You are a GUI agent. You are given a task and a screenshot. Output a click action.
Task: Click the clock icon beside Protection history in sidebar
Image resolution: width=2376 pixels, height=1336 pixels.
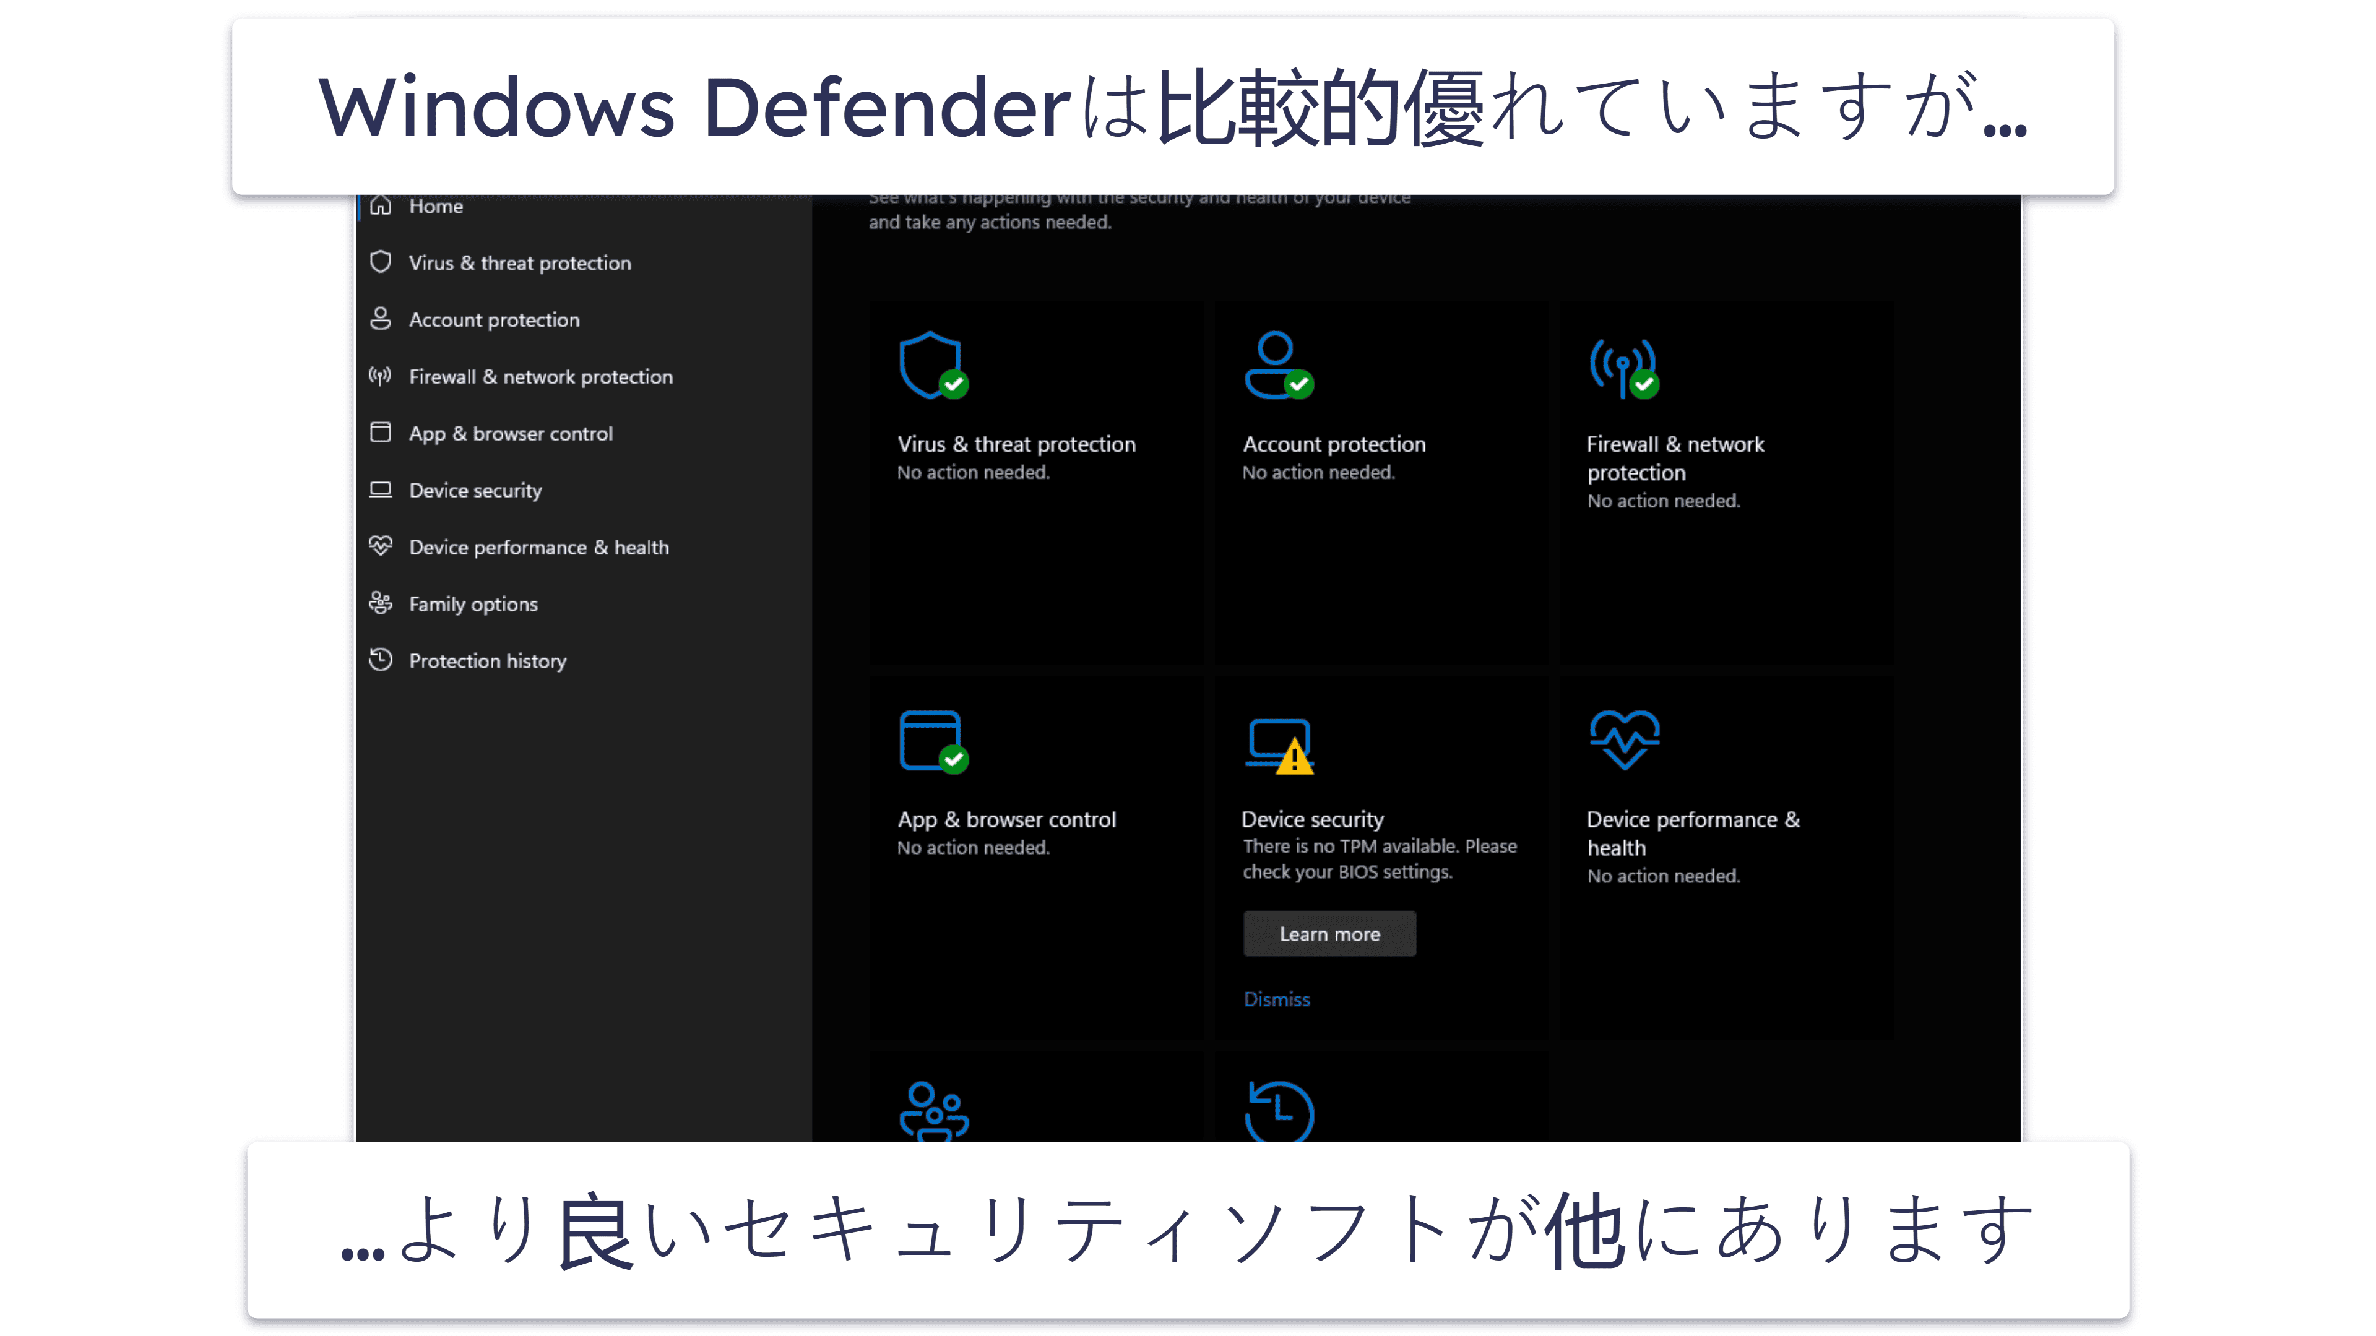380,660
